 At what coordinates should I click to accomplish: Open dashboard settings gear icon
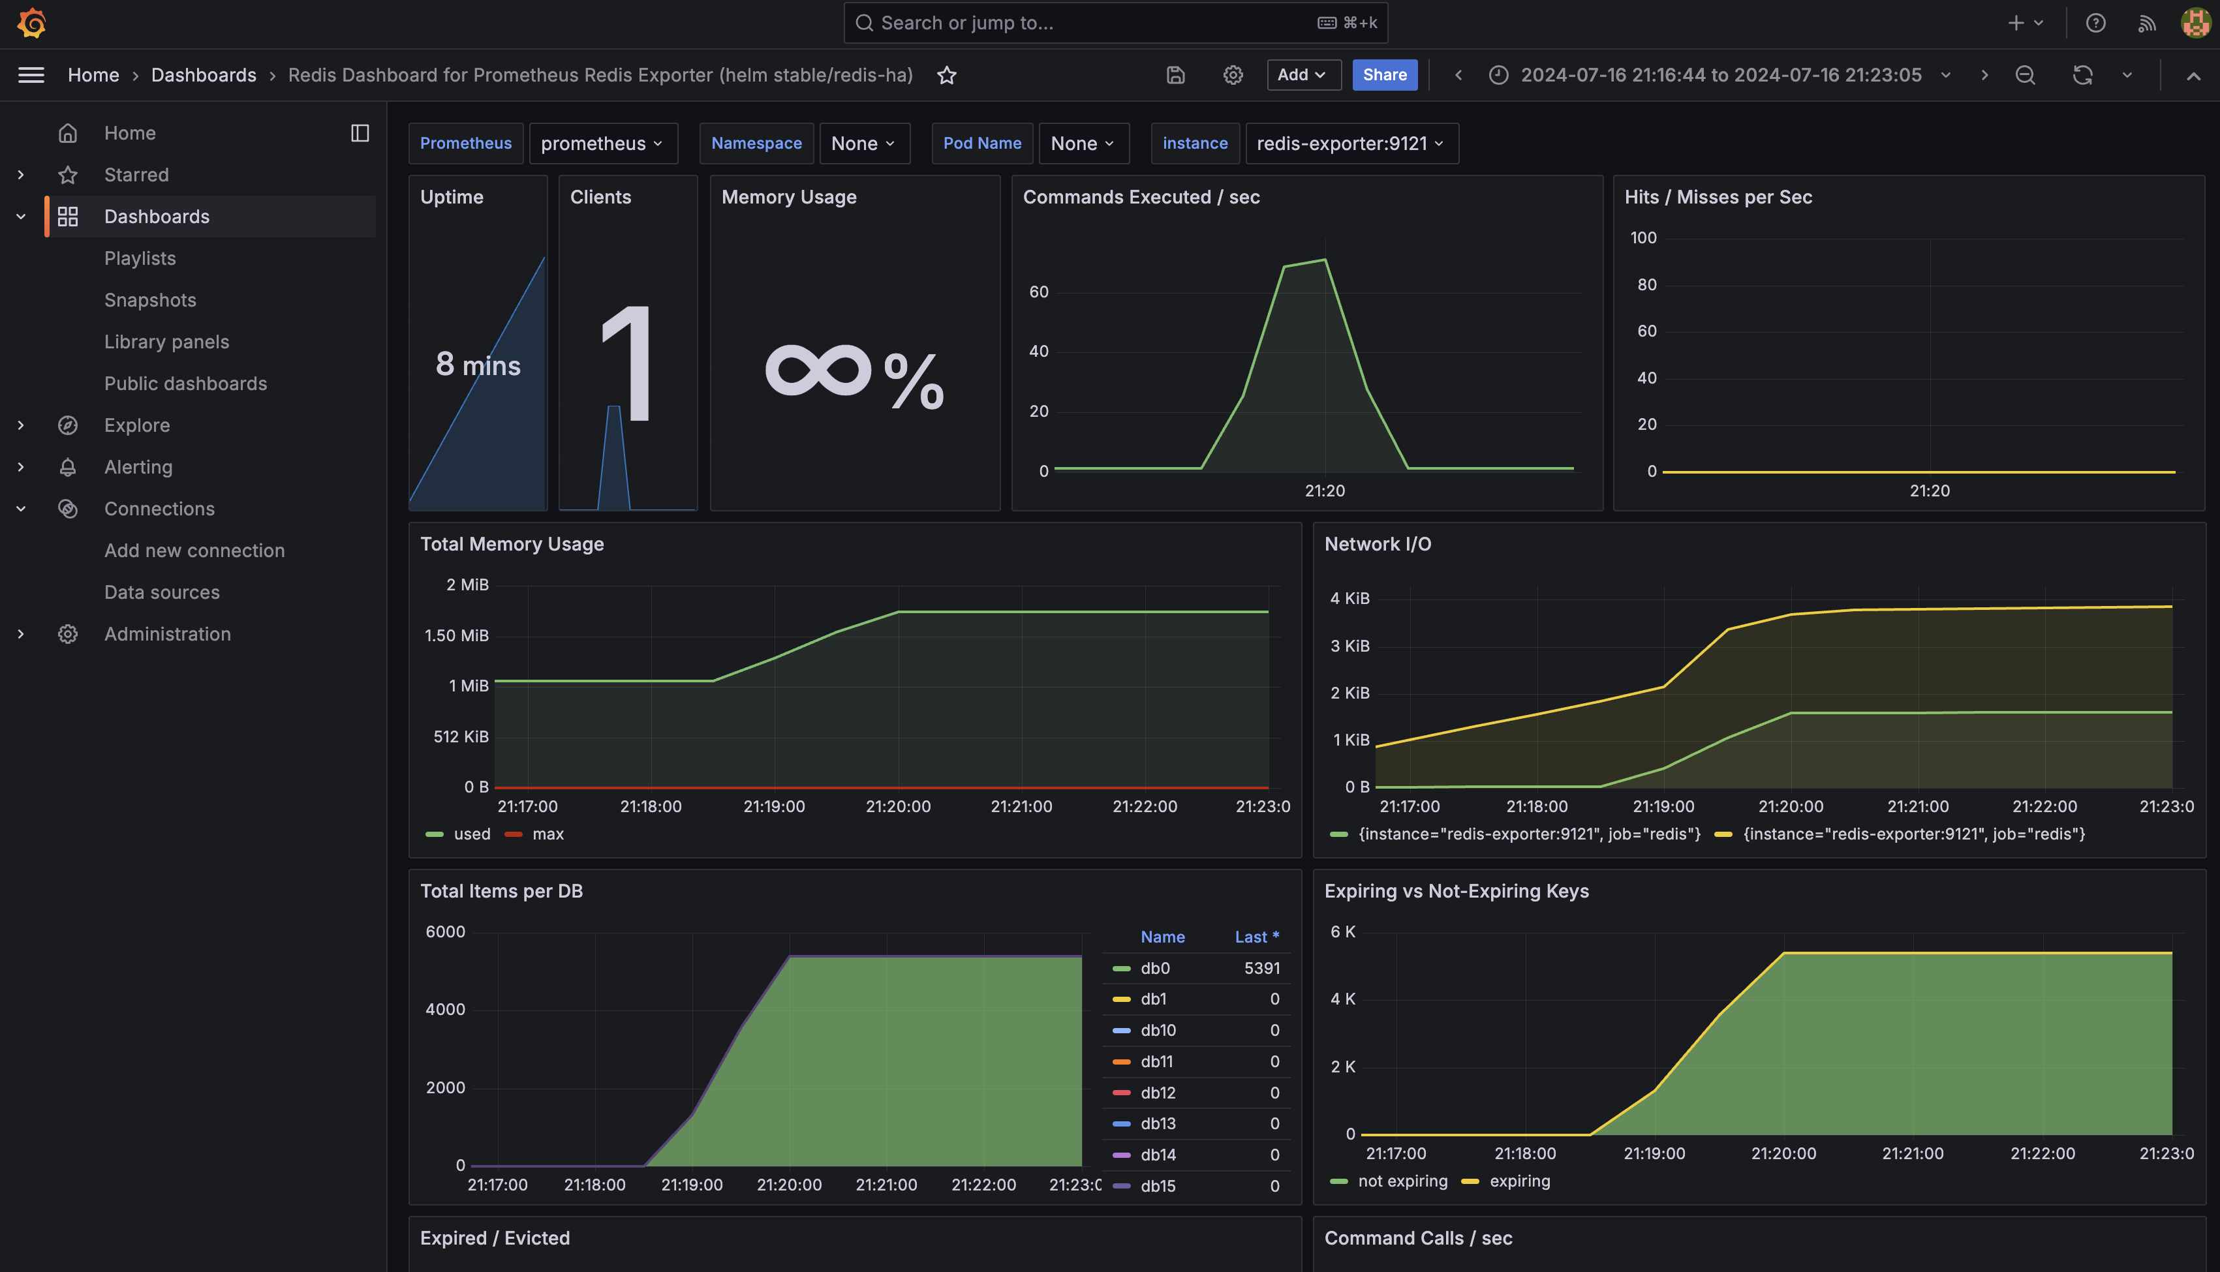pos(1232,75)
